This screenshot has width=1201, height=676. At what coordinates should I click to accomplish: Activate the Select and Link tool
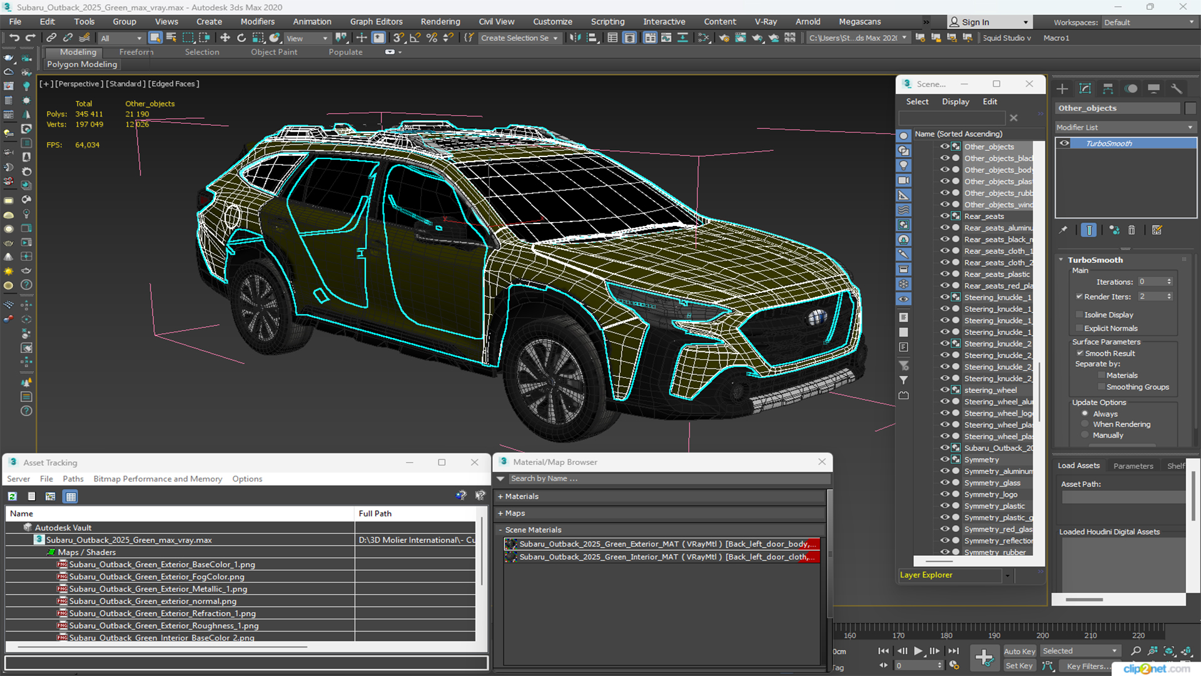(x=52, y=38)
